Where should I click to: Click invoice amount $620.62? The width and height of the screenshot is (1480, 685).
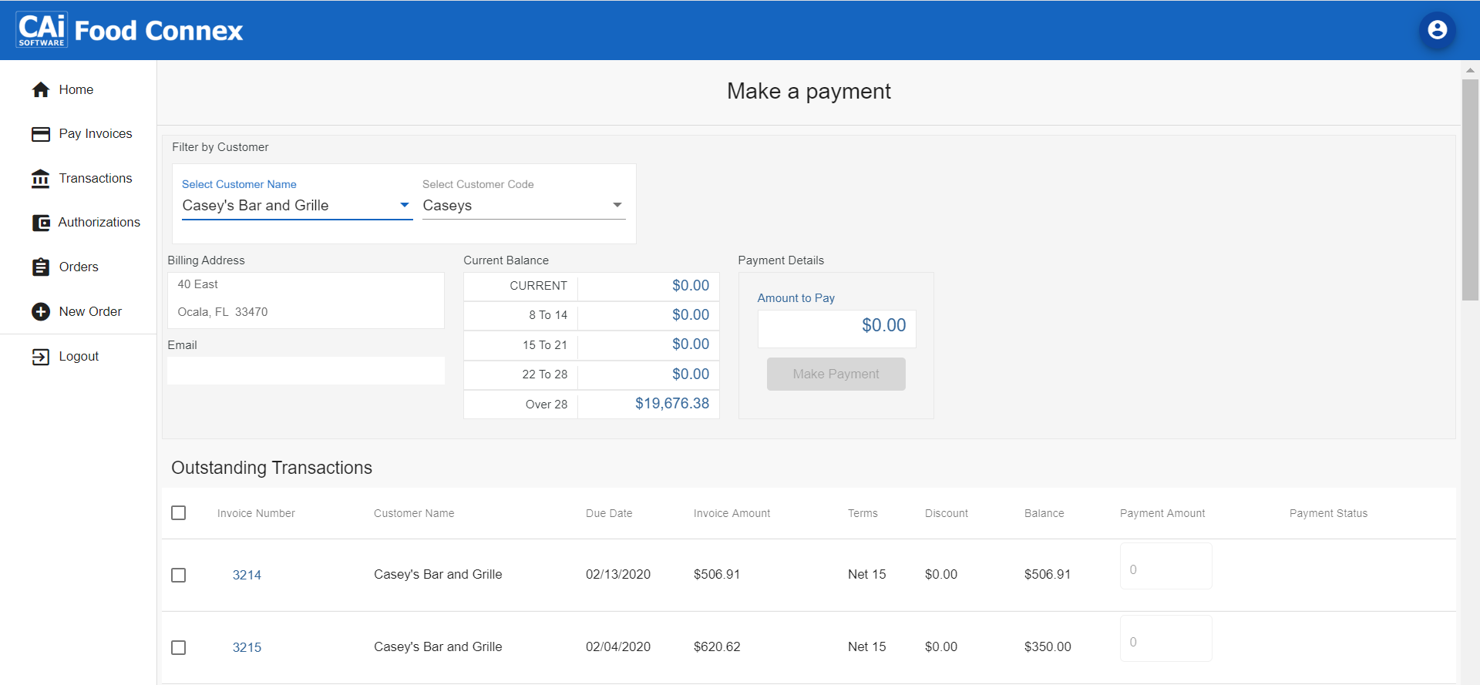coord(717,647)
